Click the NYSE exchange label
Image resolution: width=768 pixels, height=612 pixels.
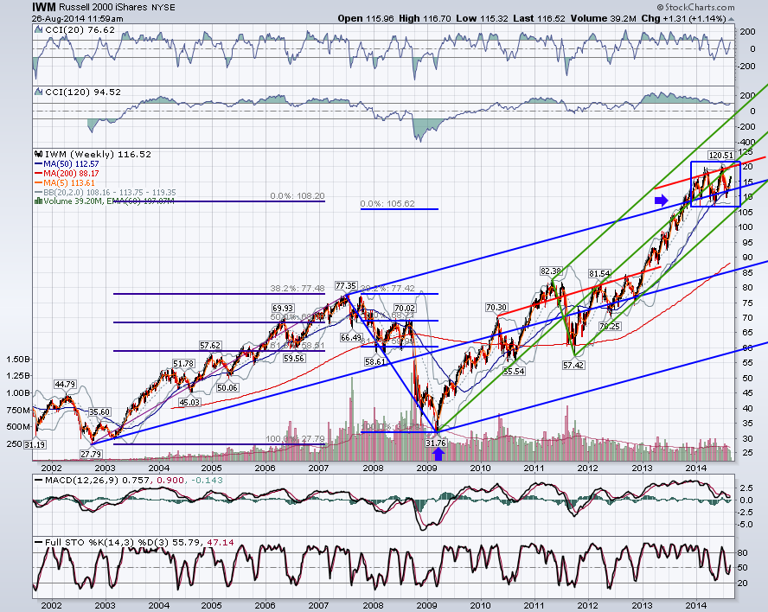click(x=163, y=7)
